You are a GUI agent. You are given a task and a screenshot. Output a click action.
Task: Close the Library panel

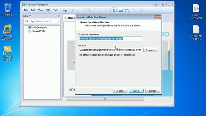(x=59, y=16)
